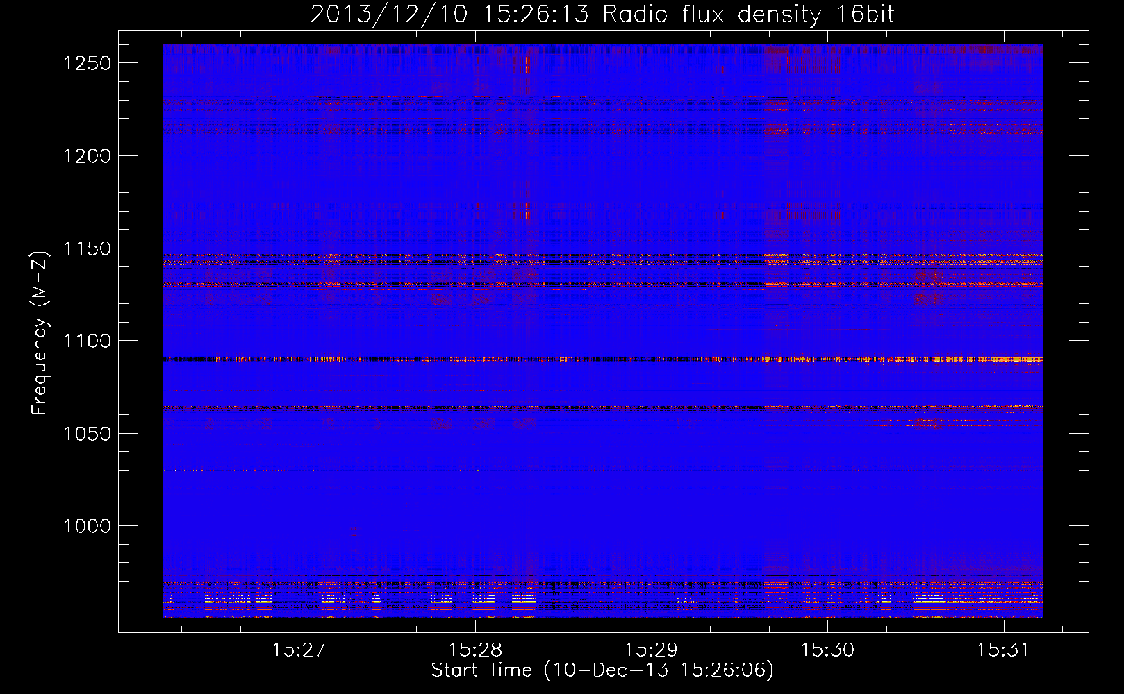Click the 15:27 time tick label
The image size is (1124, 694).
[x=299, y=650]
